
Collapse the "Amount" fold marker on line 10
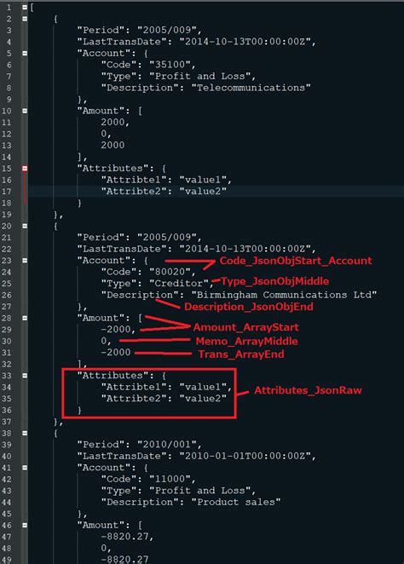point(25,111)
